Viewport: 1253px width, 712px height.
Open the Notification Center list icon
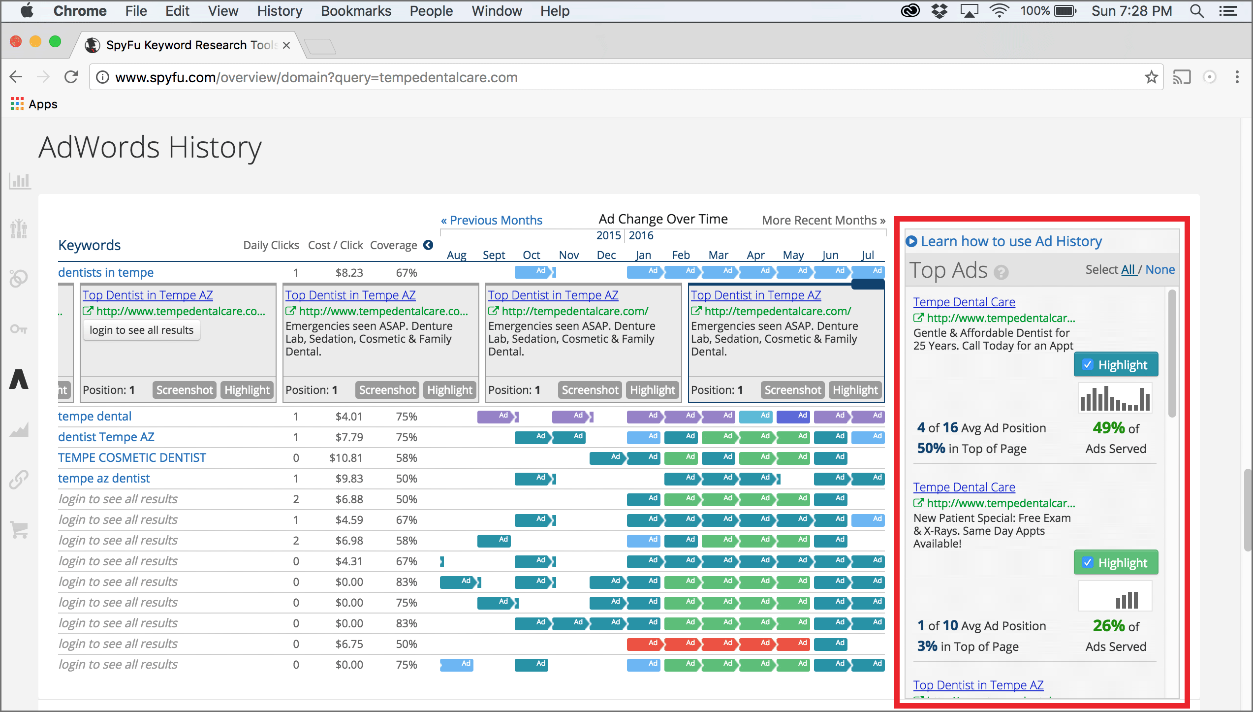coord(1228,11)
